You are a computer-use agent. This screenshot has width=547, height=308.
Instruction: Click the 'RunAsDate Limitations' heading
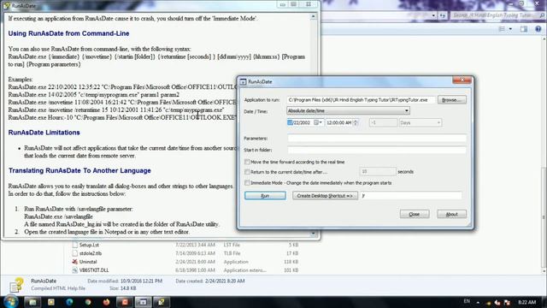point(44,133)
